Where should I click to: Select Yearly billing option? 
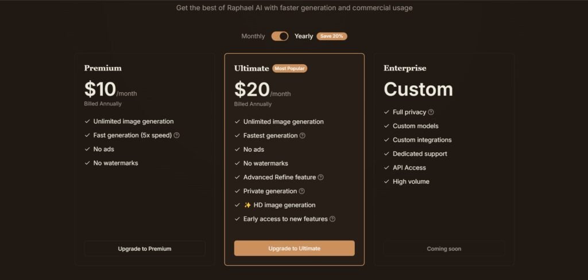(304, 36)
